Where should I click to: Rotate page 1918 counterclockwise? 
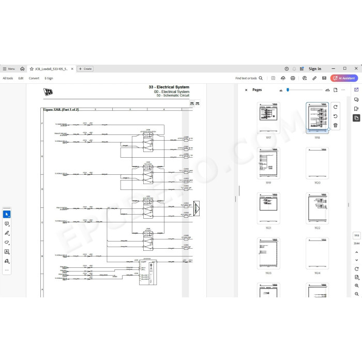coord(336,116)
